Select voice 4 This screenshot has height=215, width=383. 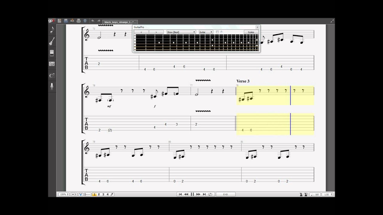(108, 194)
